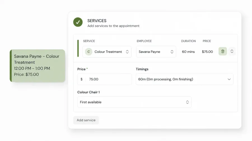Open the Savana Payne employee dropdown
252x141 pixels.
(156, 52)
